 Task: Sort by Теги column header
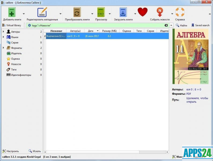coord(139,31)
